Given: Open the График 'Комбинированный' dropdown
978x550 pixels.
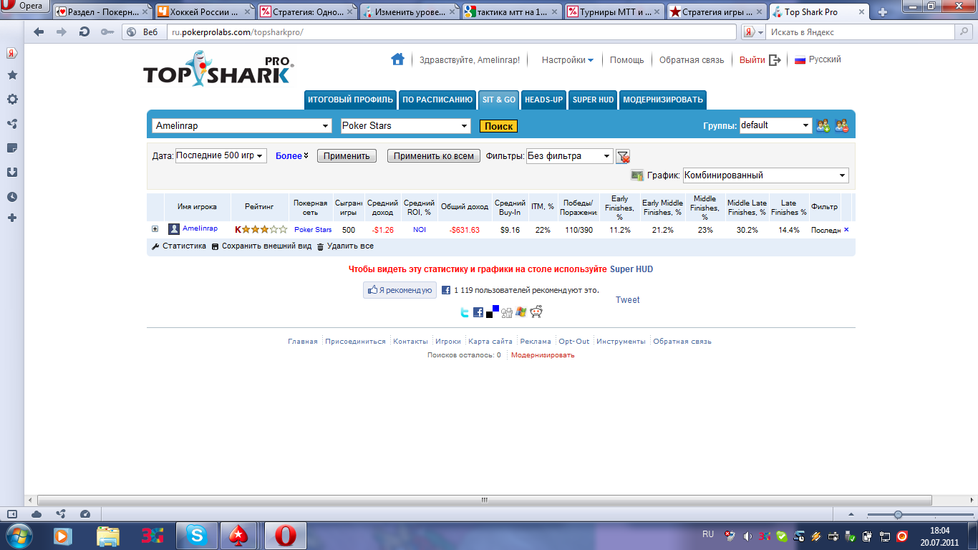Looking at the screenshot, I should 766,175.
